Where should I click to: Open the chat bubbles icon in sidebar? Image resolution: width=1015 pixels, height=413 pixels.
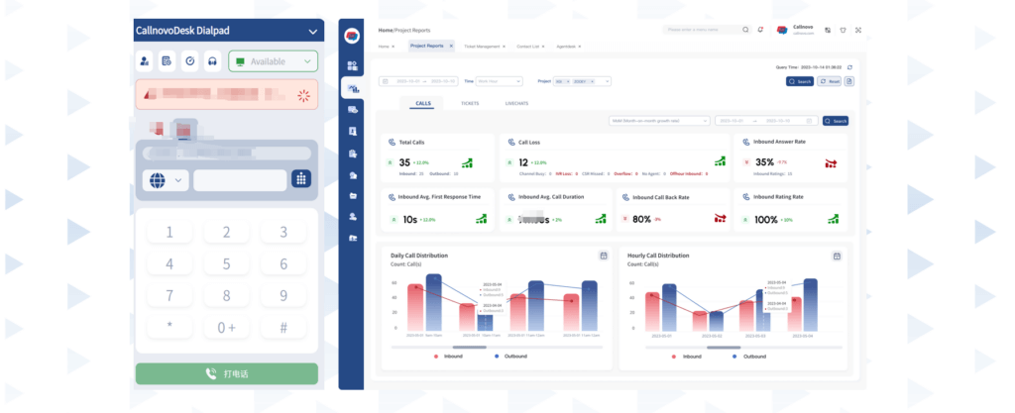[353, 175]
